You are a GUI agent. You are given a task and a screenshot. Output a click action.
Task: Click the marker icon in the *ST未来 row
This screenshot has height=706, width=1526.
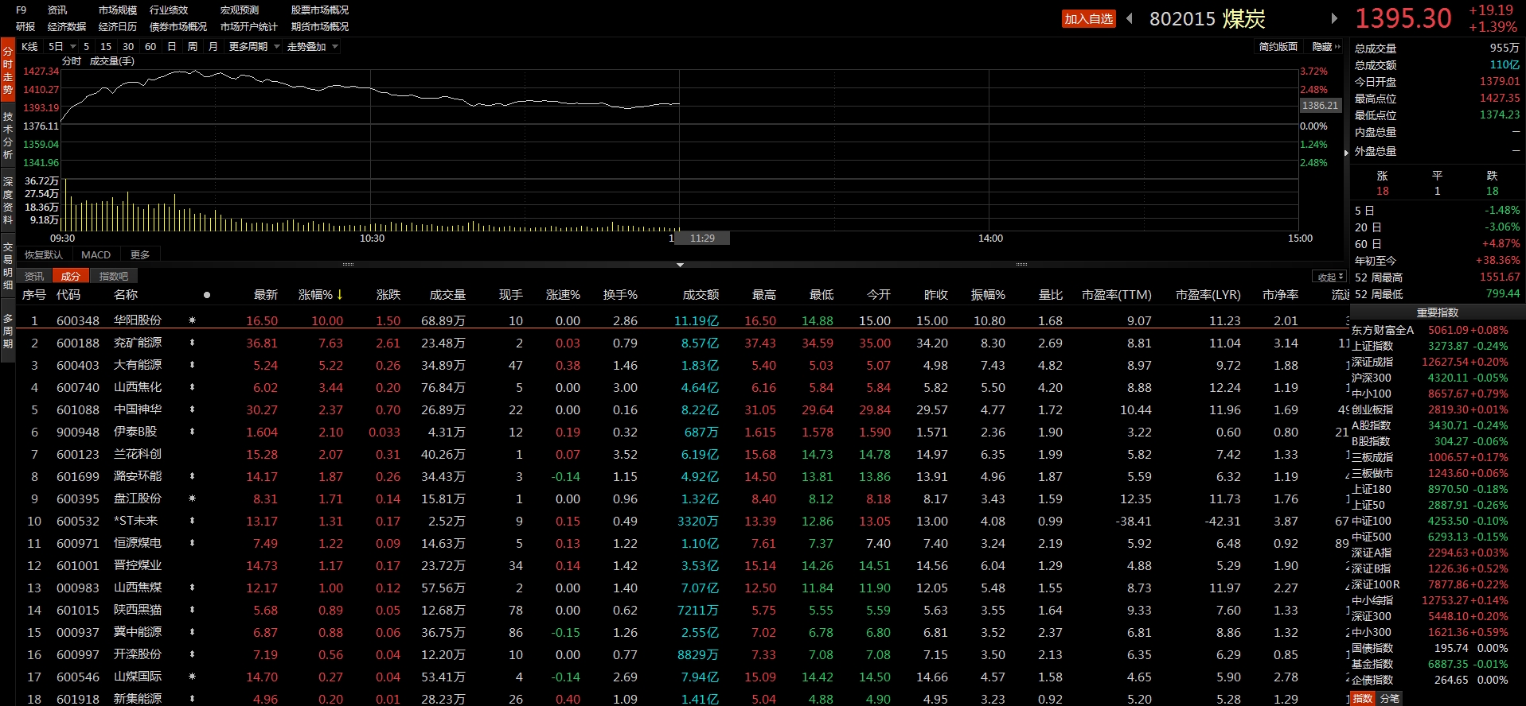(x=192, y=521)
